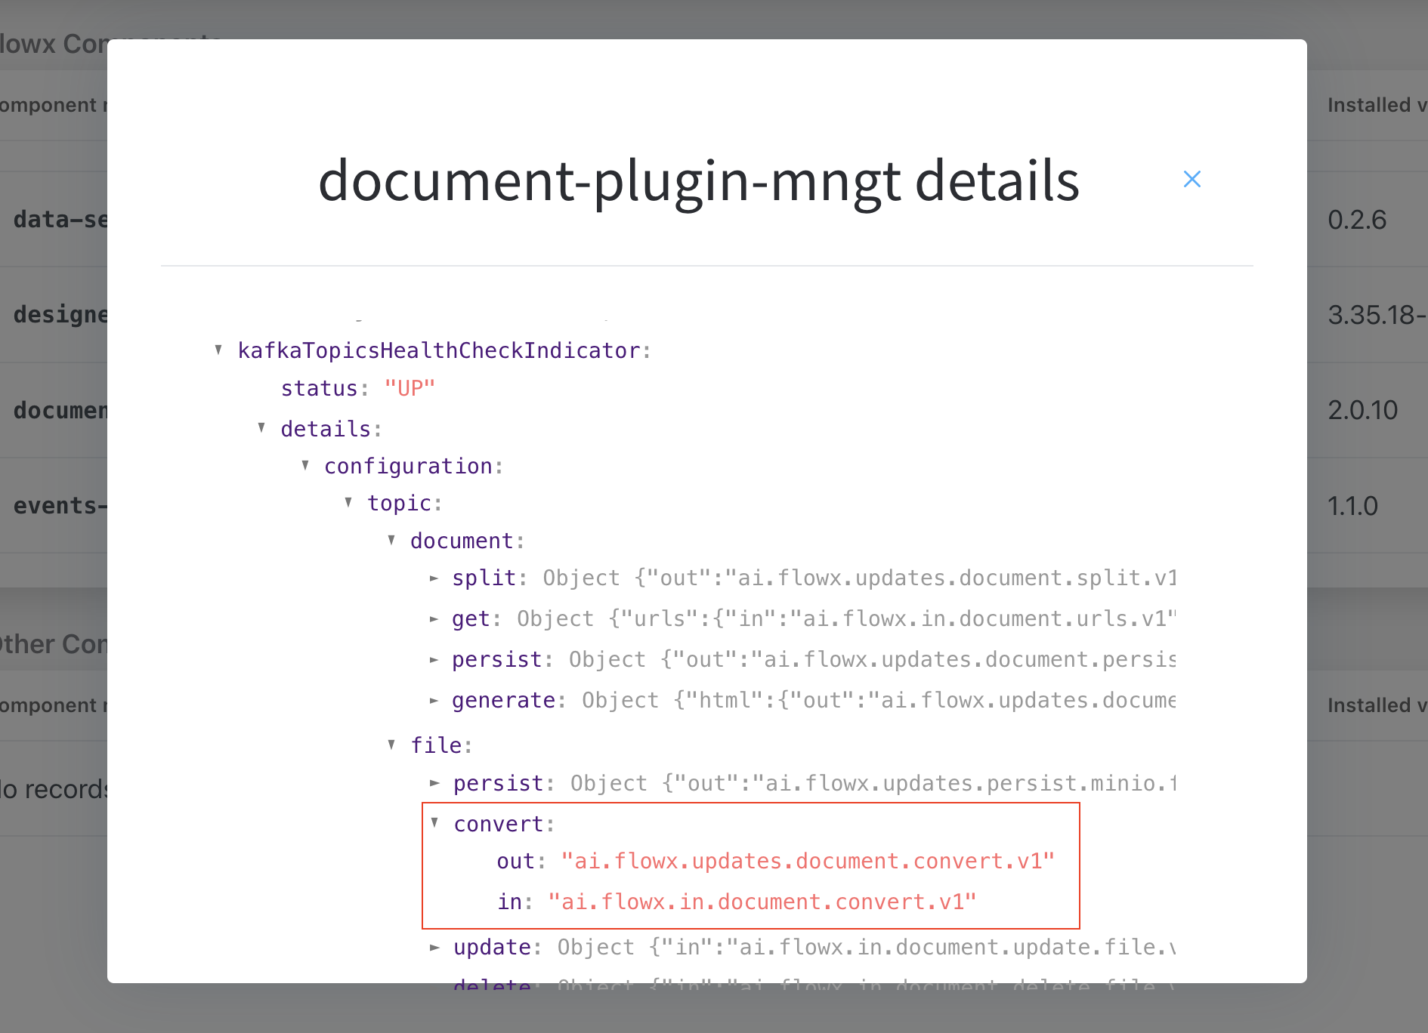Click the get urls object preview text
Image resolution: width=1428 pixels, height=1033 pixels.
(x=847, y=619)
